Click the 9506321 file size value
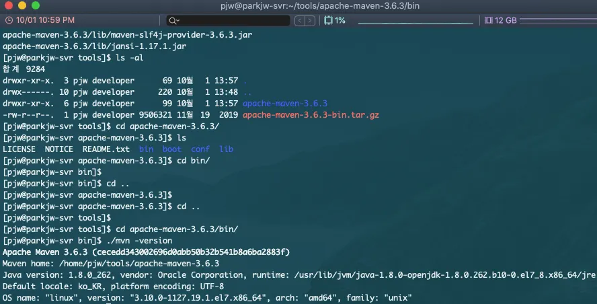Image resolution: width=597 pixels, height=304 pixels. click(155, 114)
